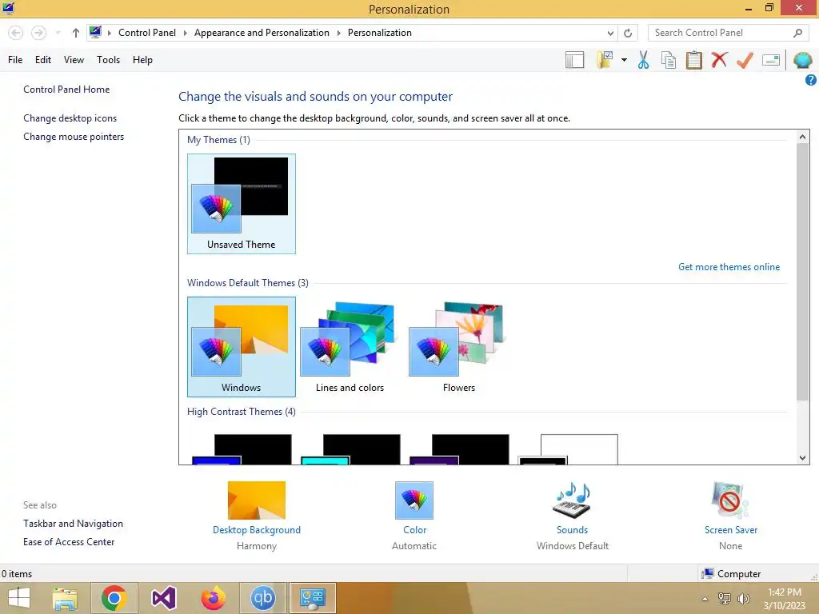Open Ease of Access Center link
The image size is (819, 614).
coord(69,542)
